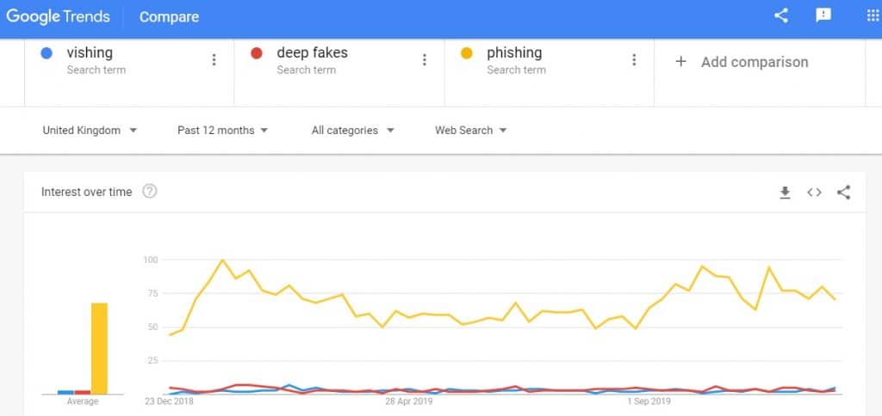Click the yellow phishing average bar
Image resolution: width=882 pixels, height=416 pixels.
coord(100,348)
